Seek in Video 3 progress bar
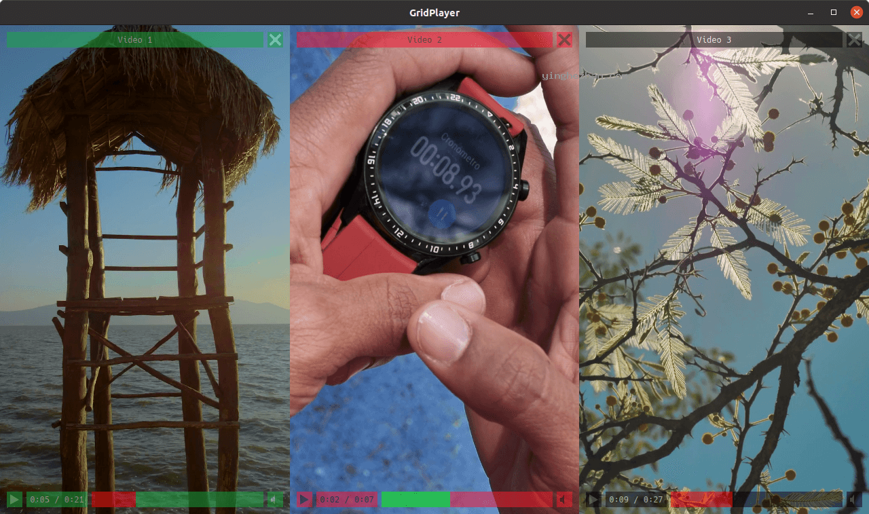The height and width of the screenshot is (514, 869). point(756,500)
